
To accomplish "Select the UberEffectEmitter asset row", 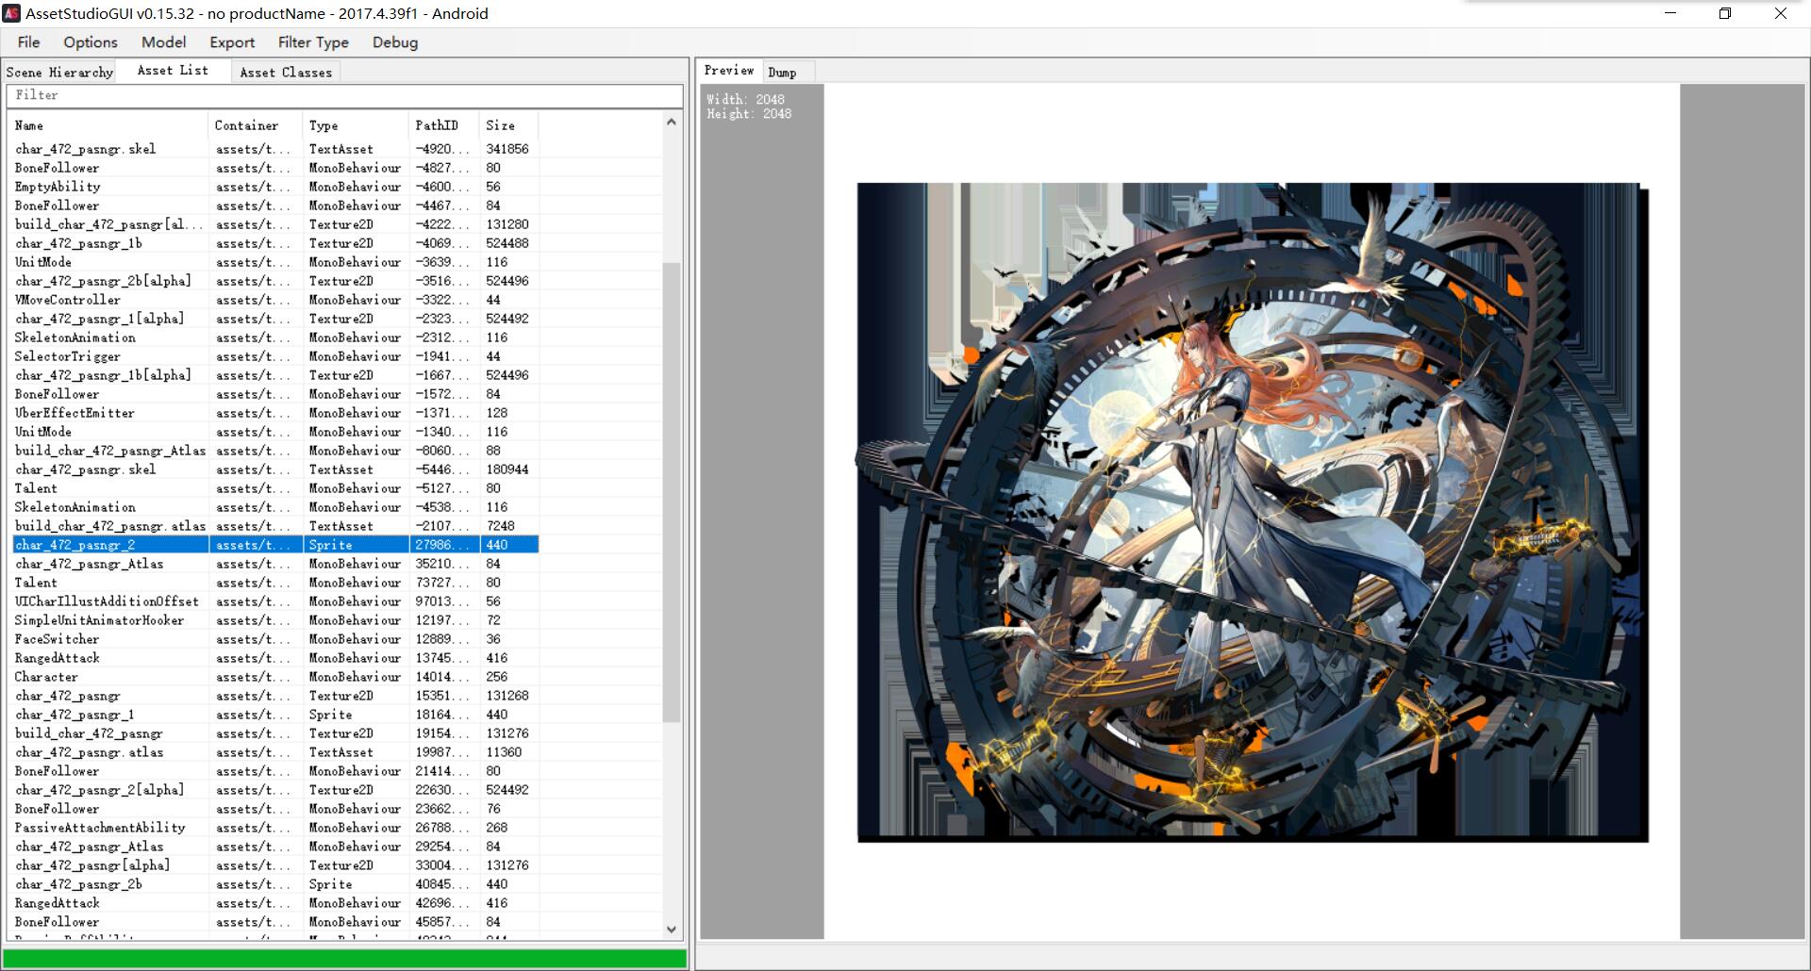I will (275, 413).
